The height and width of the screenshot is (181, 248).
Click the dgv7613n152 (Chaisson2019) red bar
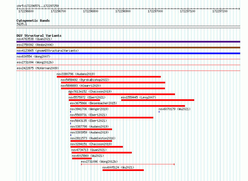click(x=122, y=94)
